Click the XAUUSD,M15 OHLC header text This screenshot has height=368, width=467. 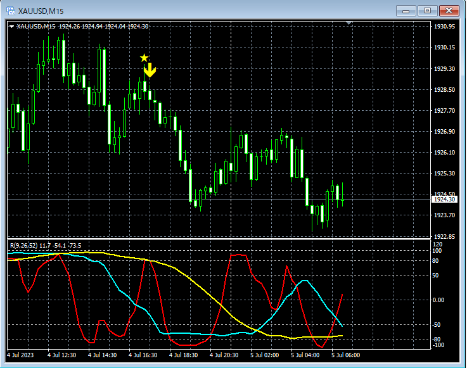pos(82,26)
